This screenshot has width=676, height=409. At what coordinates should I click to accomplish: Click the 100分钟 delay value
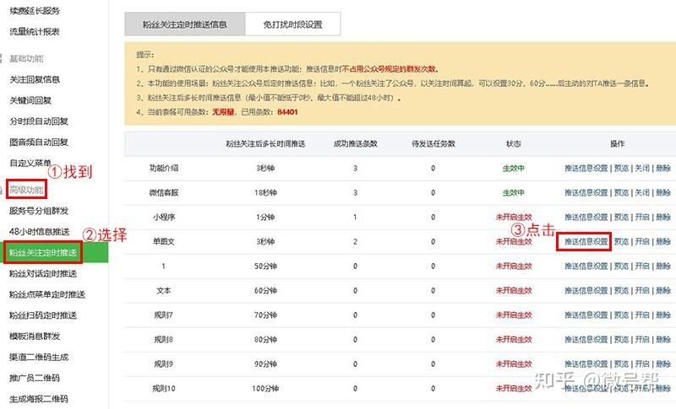tap(265, 389)
